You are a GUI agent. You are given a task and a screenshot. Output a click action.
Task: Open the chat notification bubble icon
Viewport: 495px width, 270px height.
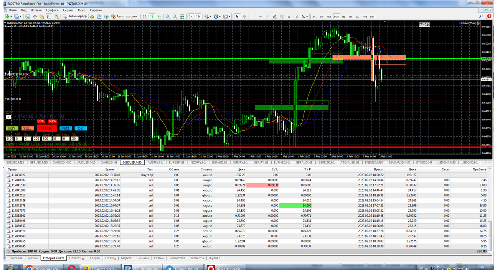[x=488, y=16]
